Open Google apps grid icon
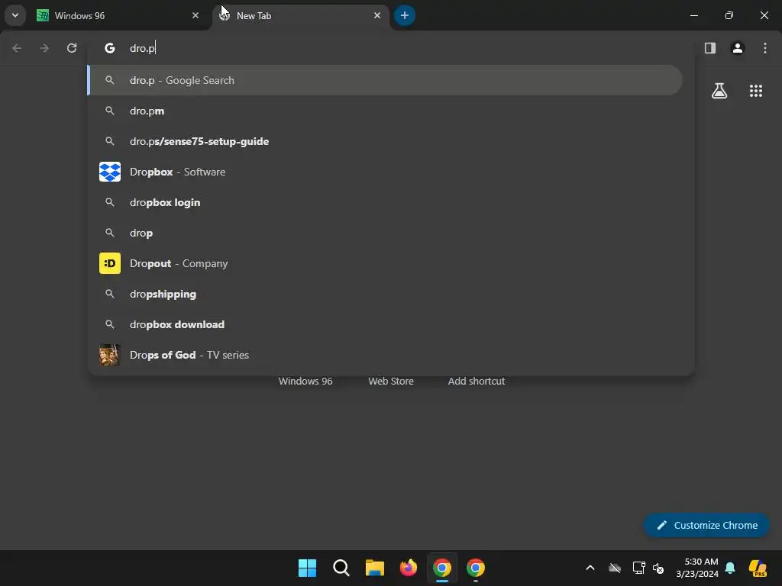 tap(756, 91)
